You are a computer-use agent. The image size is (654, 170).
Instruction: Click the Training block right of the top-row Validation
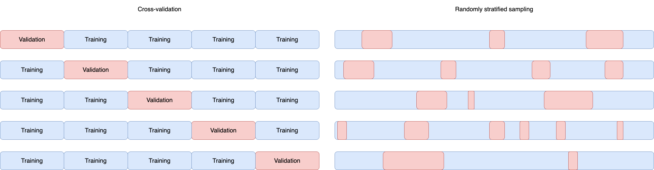point(96,39)
